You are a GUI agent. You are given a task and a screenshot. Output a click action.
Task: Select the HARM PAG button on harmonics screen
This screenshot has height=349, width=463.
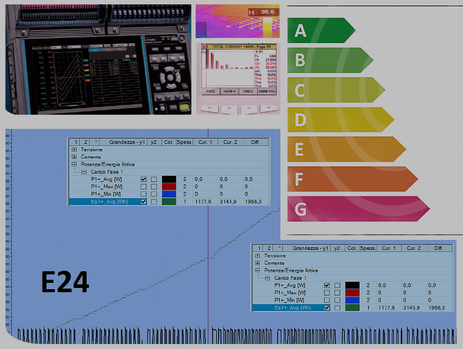point(267,92)
